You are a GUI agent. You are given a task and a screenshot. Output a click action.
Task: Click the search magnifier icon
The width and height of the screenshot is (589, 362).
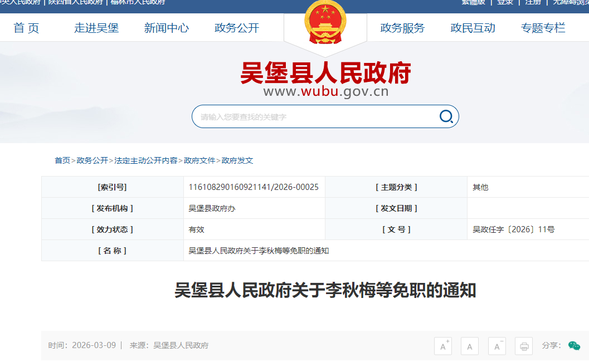tap(446, 116)
